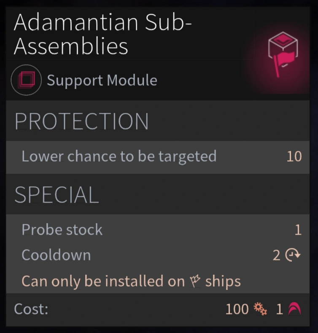Click the Support Module label

point(102,80)
